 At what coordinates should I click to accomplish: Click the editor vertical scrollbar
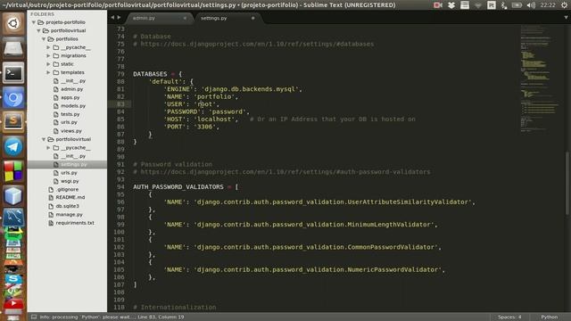tap(567, 184)
